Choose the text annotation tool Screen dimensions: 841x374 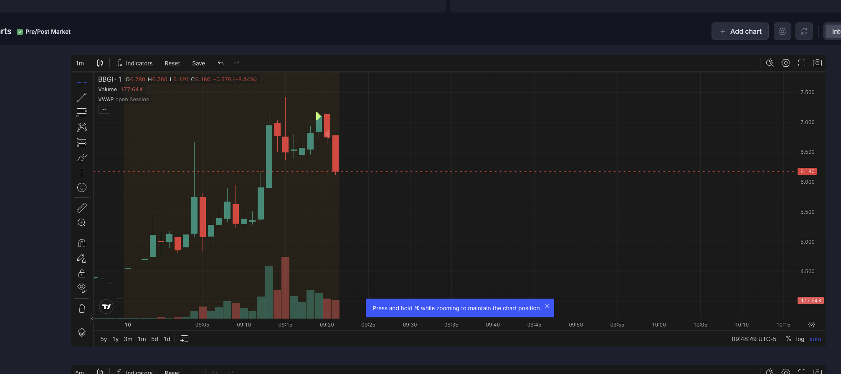(82, 172)
